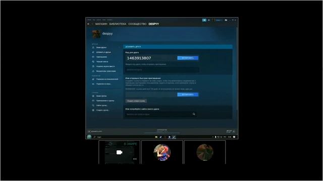Focus the enter friend code input field
The width and height of the screenshot is (323, 181).
coord(163,70)
